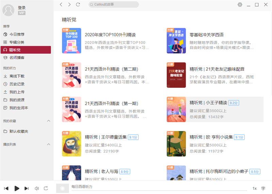Image resolution: width=272 pixels, height=194 pixels.
Task: Toggle the 字 subtitle display button
Action: pos(263,188)
